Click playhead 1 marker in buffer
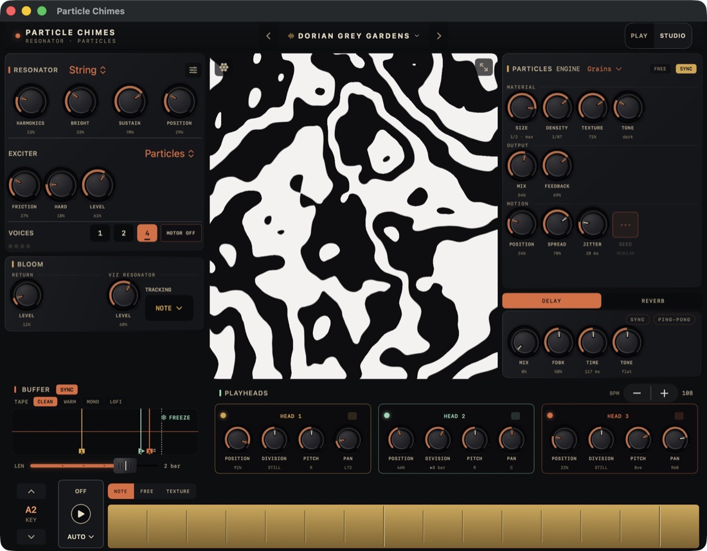707x551 pixels. point(82,451)
